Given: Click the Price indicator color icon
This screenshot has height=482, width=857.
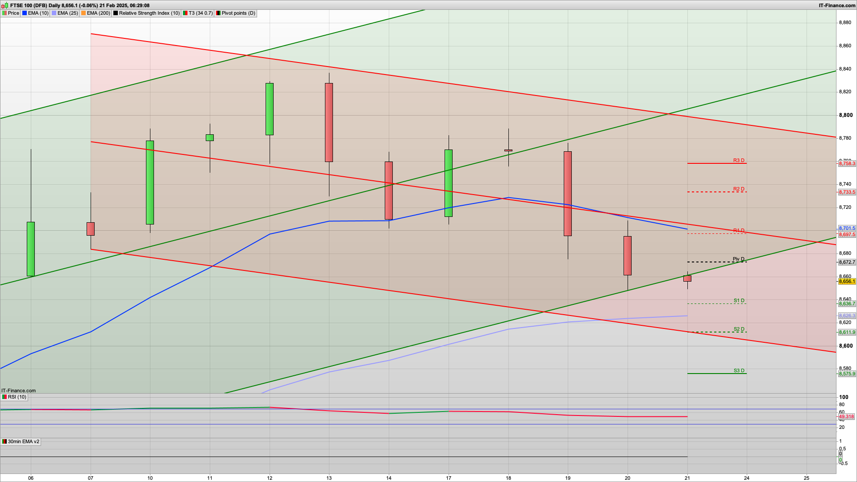Looking at the screenshot, I should [x=4, y=13].
